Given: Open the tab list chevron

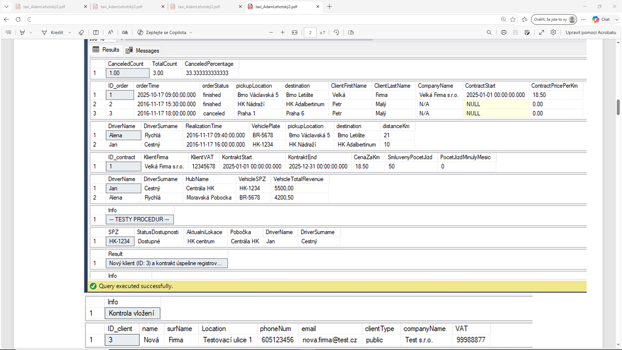Looking at the screenshot, I should coord(6,6).
